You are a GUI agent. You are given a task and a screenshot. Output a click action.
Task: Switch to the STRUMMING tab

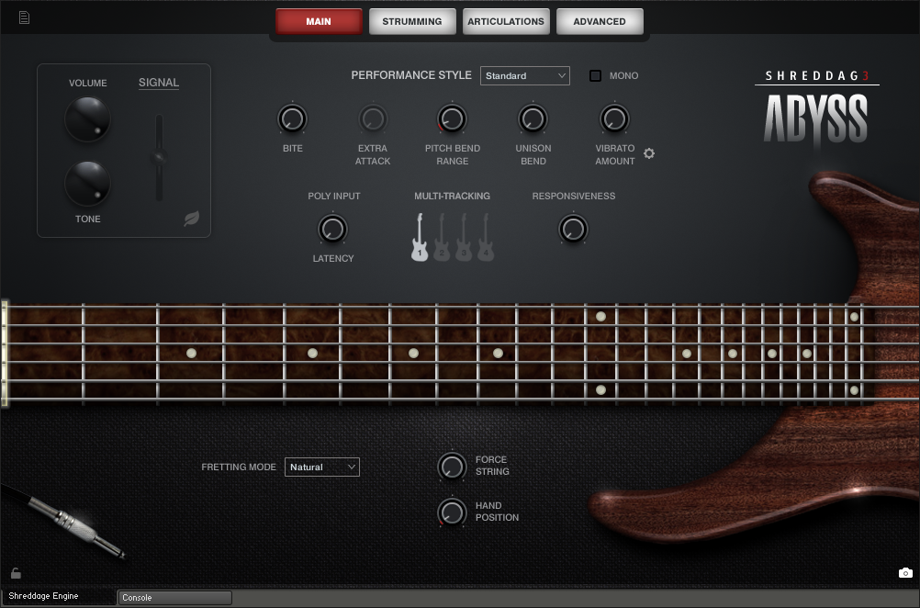coord(412,20)
